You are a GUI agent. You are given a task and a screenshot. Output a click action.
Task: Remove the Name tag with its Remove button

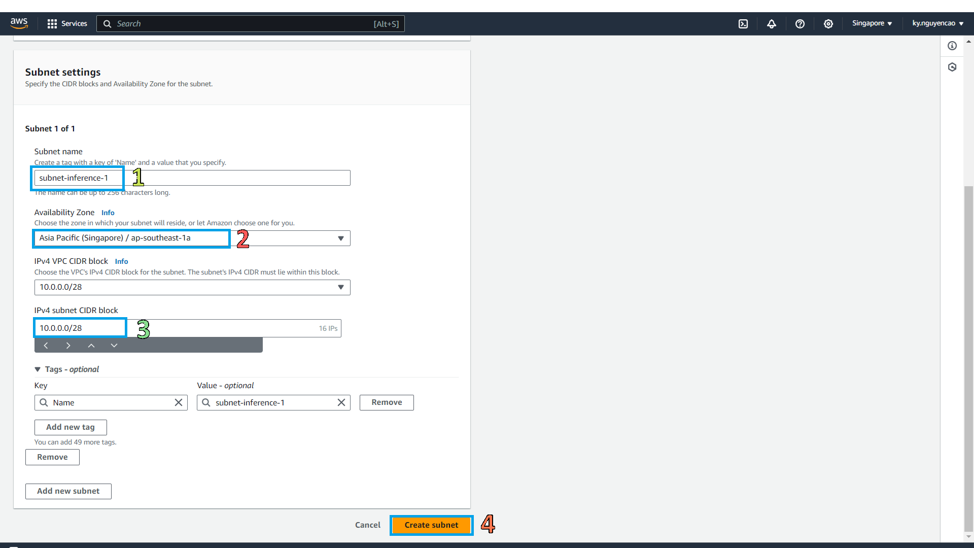pos(387,403)
